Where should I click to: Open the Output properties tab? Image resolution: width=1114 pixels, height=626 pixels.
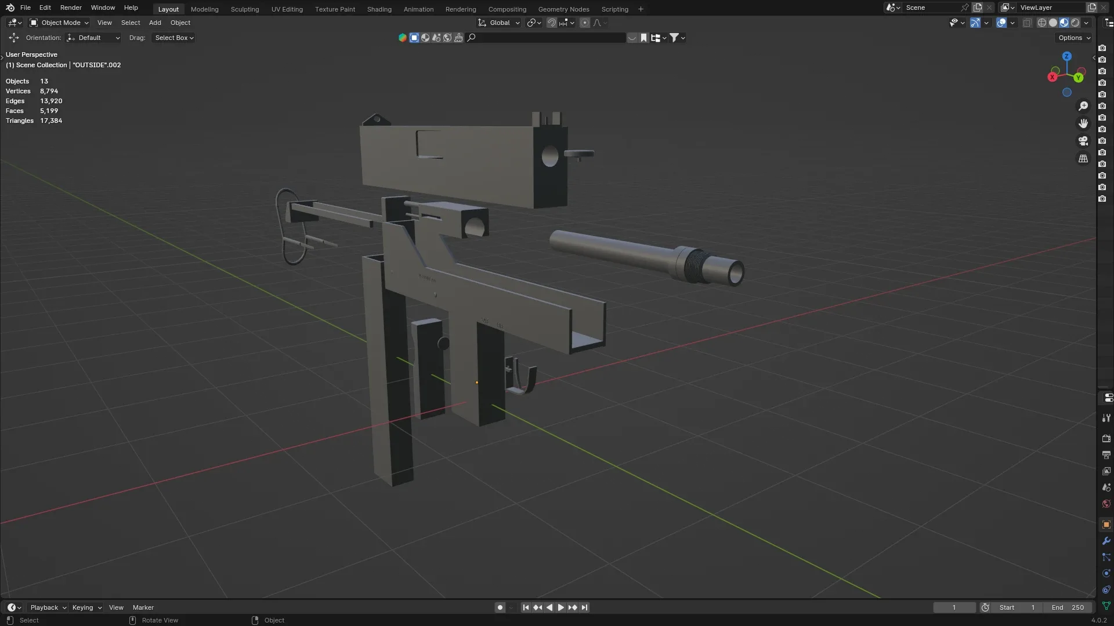click(x=1106, y=455)
